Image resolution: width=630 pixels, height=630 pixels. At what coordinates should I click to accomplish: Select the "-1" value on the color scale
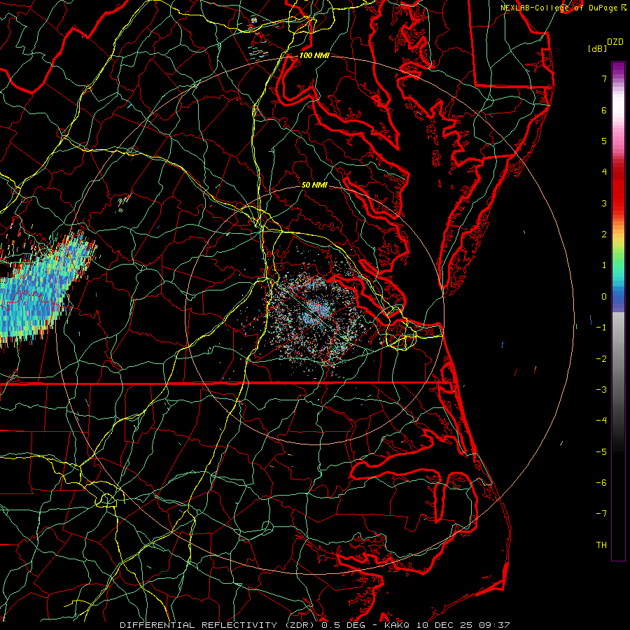(x=601, y=328)
